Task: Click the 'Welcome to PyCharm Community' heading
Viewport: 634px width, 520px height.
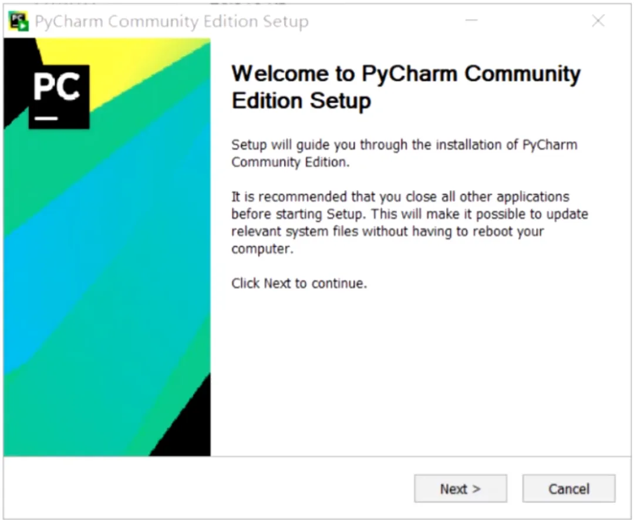Action: tap(406, 75)
